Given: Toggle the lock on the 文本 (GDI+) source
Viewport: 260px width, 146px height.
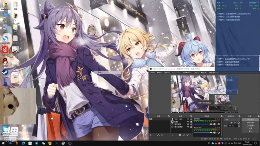Looking at the screenshot, I should pos(191,119).
